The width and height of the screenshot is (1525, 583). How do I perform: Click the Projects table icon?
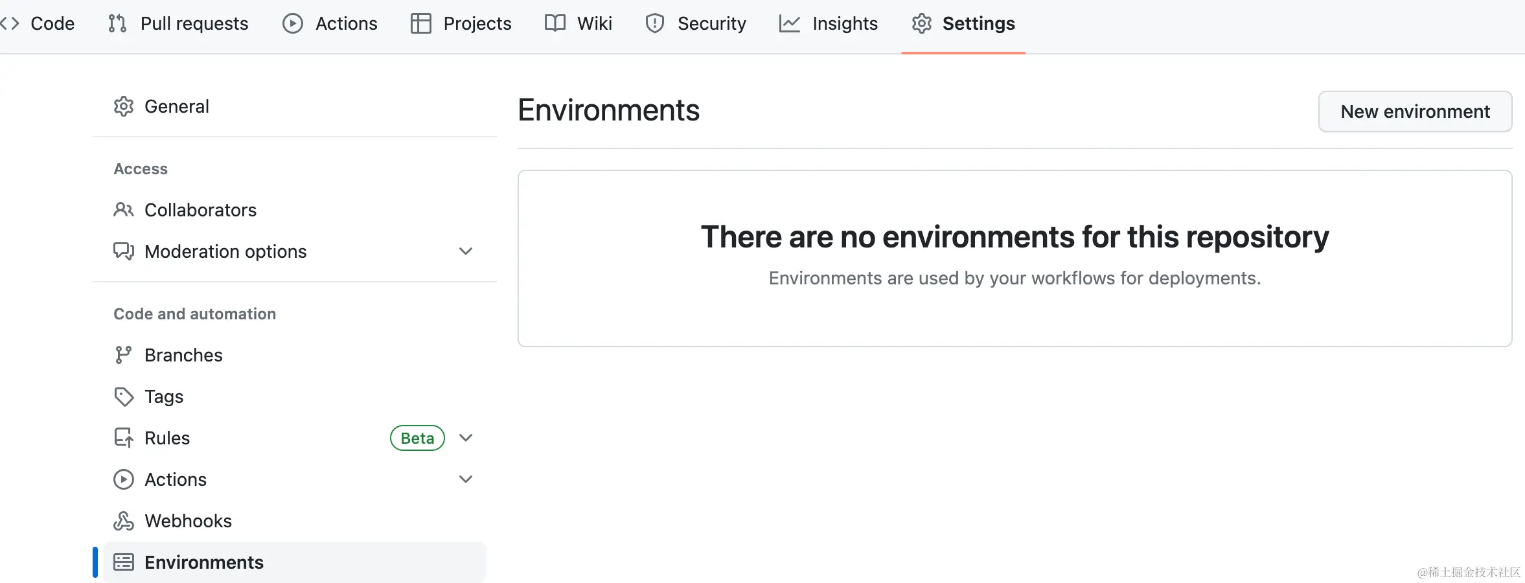pos(421,23)
